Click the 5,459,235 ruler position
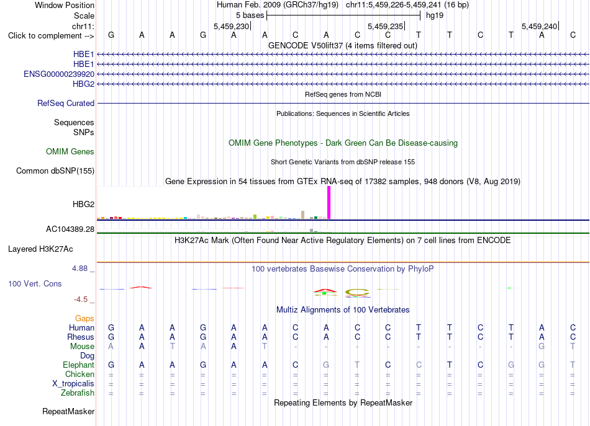This screenshot has width=590, height=426. tap(386, 26)
